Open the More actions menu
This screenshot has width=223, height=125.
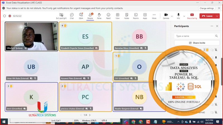click(x=154, y=16)
